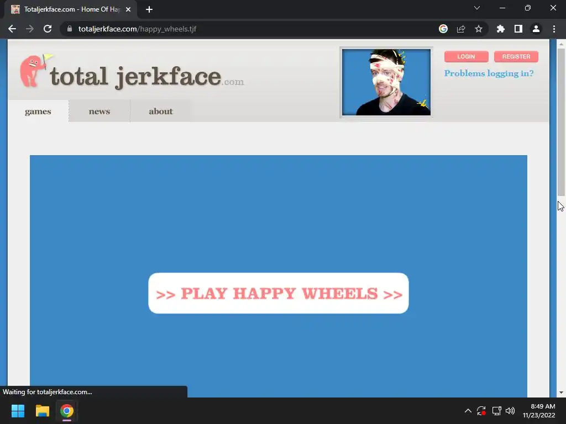This screenshot has width=566, height=424.
Task: Open the volume control speaker icon
Action: (510, 411)
